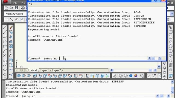Select the Copy objects tool
The height and width of the screenshot is (98, 175).
11,32
